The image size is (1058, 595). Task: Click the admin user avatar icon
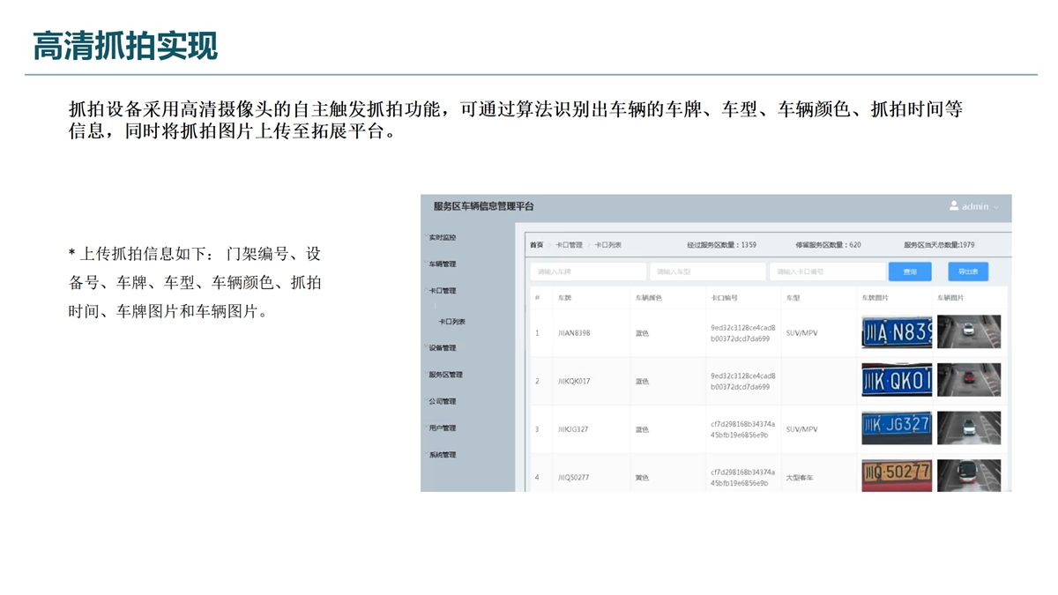point(954,206)
